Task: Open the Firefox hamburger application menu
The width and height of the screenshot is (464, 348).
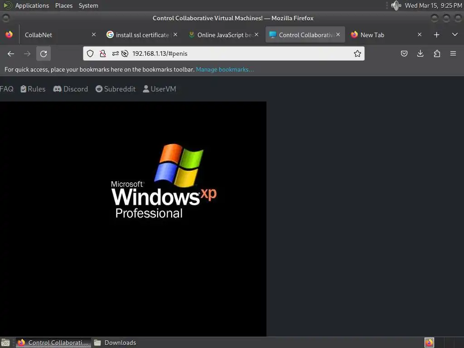Action: pyautogui.click(x=453, y=53)
